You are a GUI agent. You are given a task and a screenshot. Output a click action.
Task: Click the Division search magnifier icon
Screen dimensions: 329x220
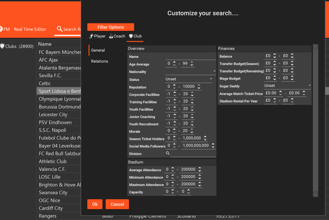[168, 153]
